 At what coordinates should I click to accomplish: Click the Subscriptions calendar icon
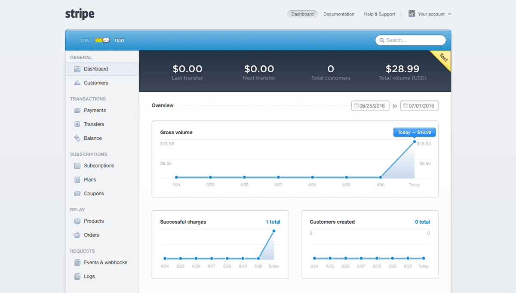[77, 166]
